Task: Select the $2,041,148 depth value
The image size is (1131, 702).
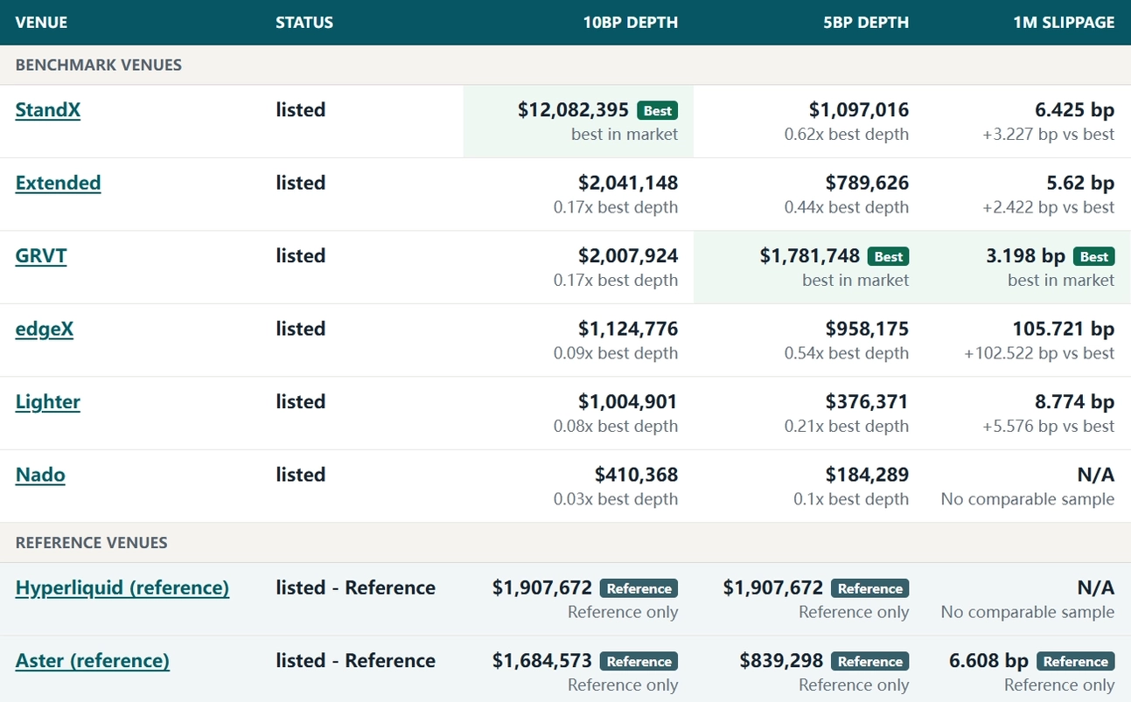Action: point(628,183)
